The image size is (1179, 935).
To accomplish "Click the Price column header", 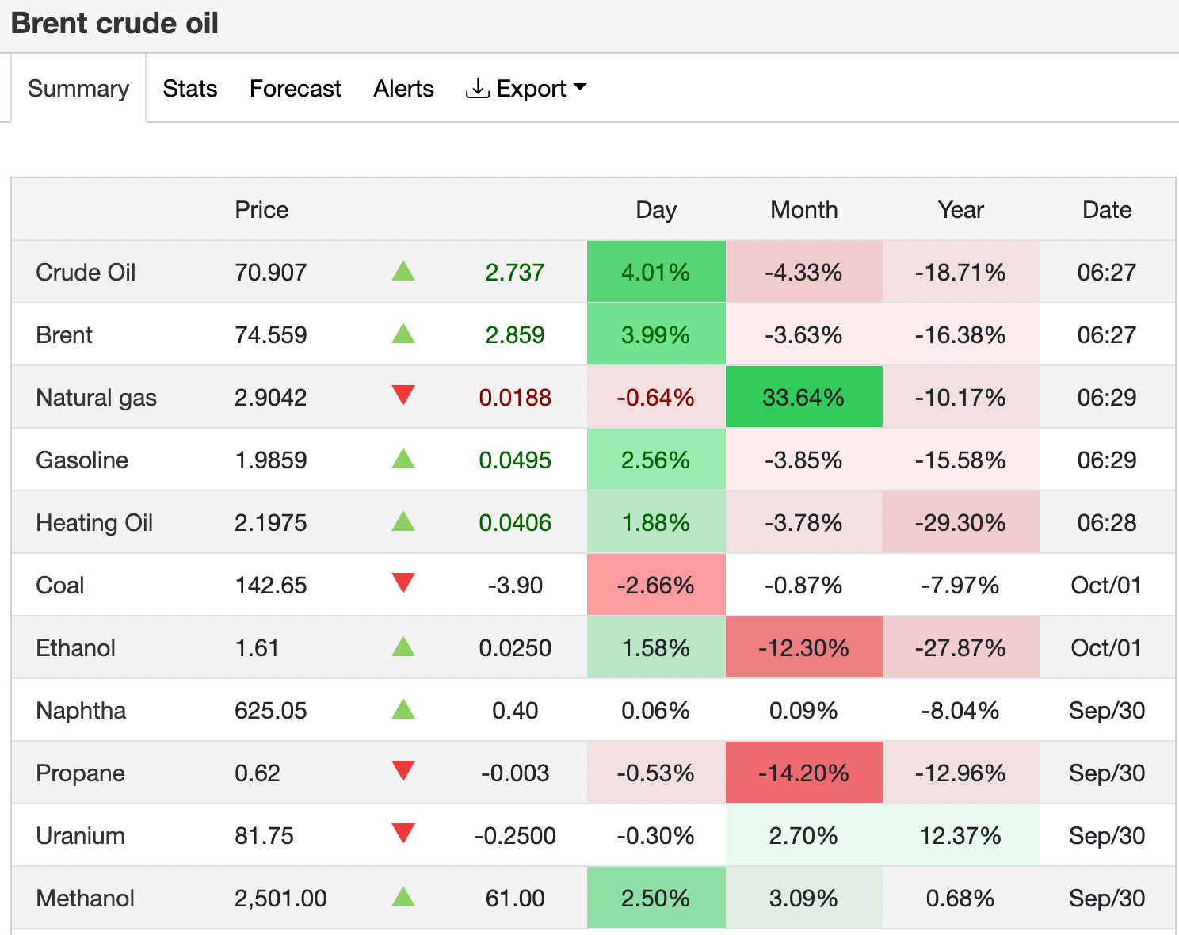I will click(261, 210).
